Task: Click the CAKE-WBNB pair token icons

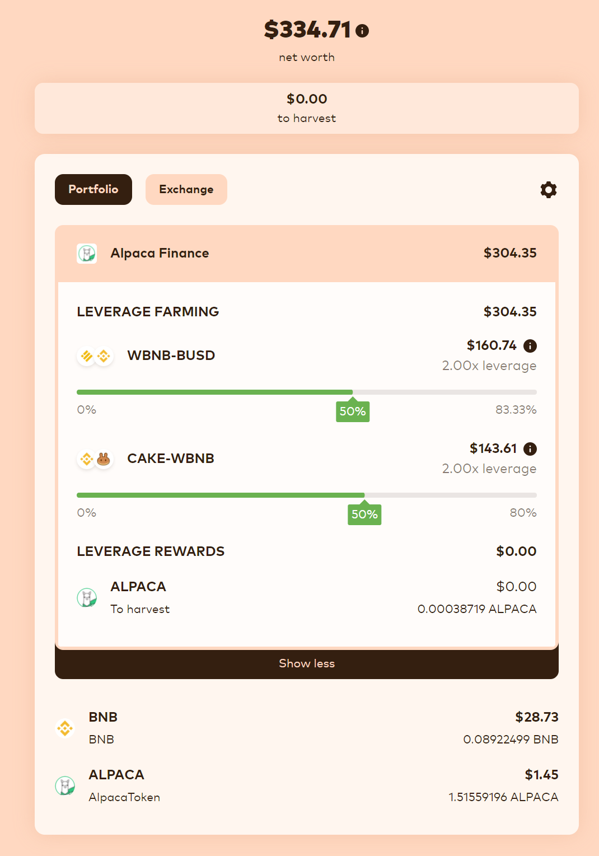Action: (x=95, y=459)
